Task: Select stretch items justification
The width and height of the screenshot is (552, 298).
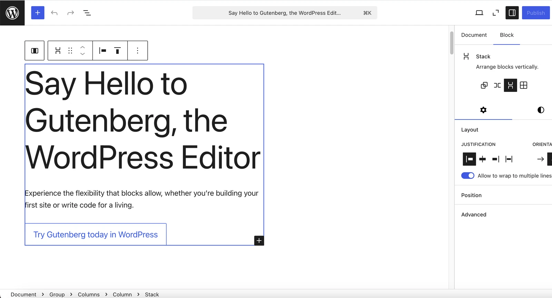Action: (509, 159)
